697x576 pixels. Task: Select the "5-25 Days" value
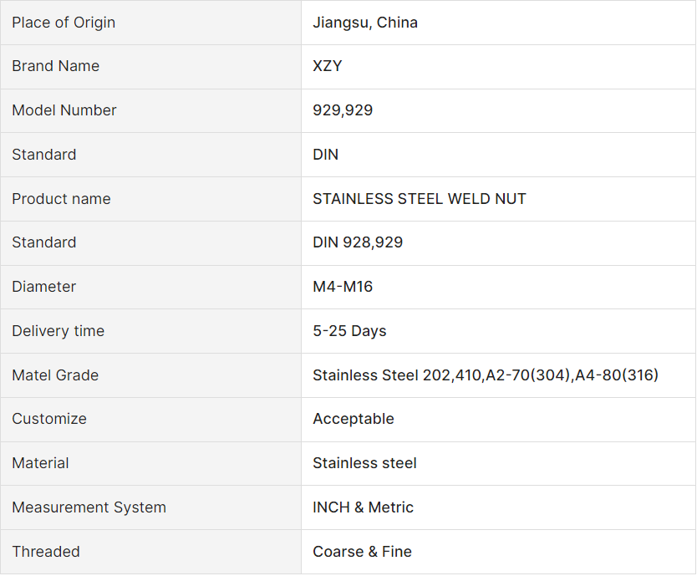pos(349,331)
